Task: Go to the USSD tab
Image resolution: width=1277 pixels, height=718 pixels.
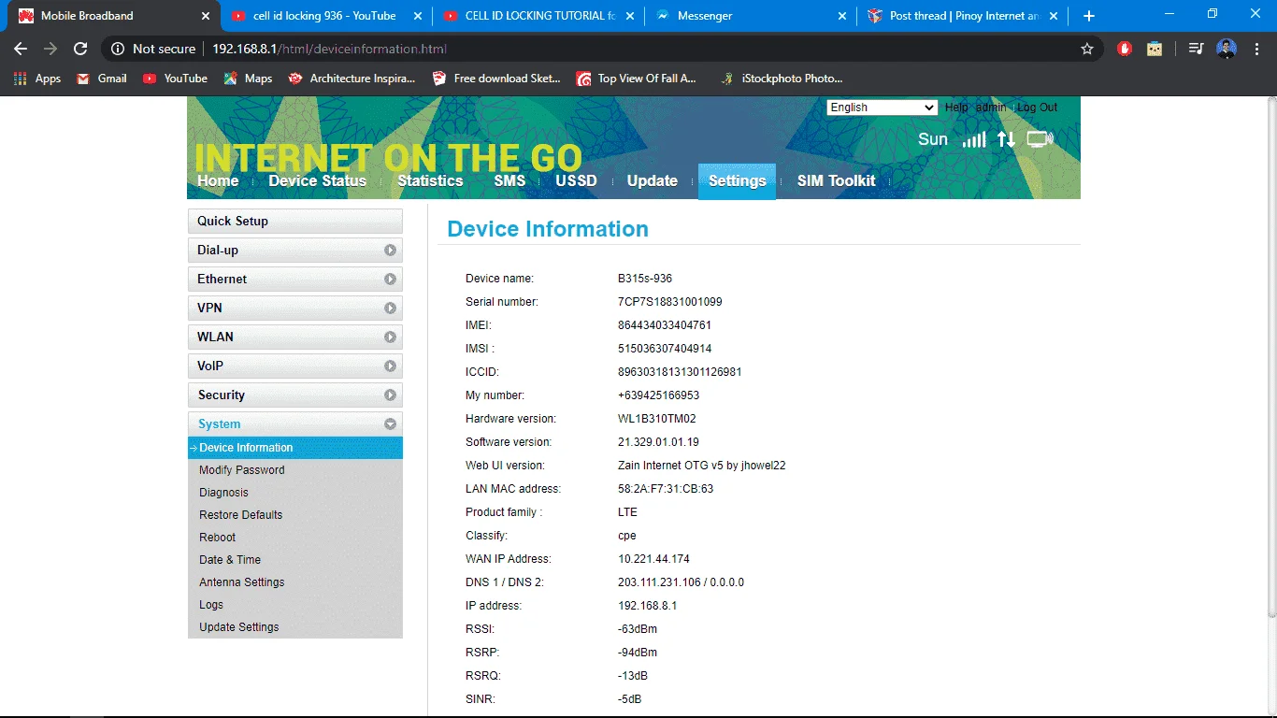Action: (576, 181)
